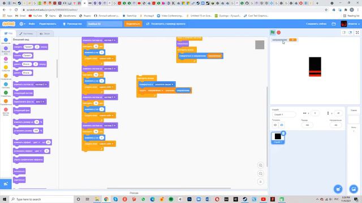Click the palette next-backdrop block
Screen dimensions: 362x203
tap(21, 111)
